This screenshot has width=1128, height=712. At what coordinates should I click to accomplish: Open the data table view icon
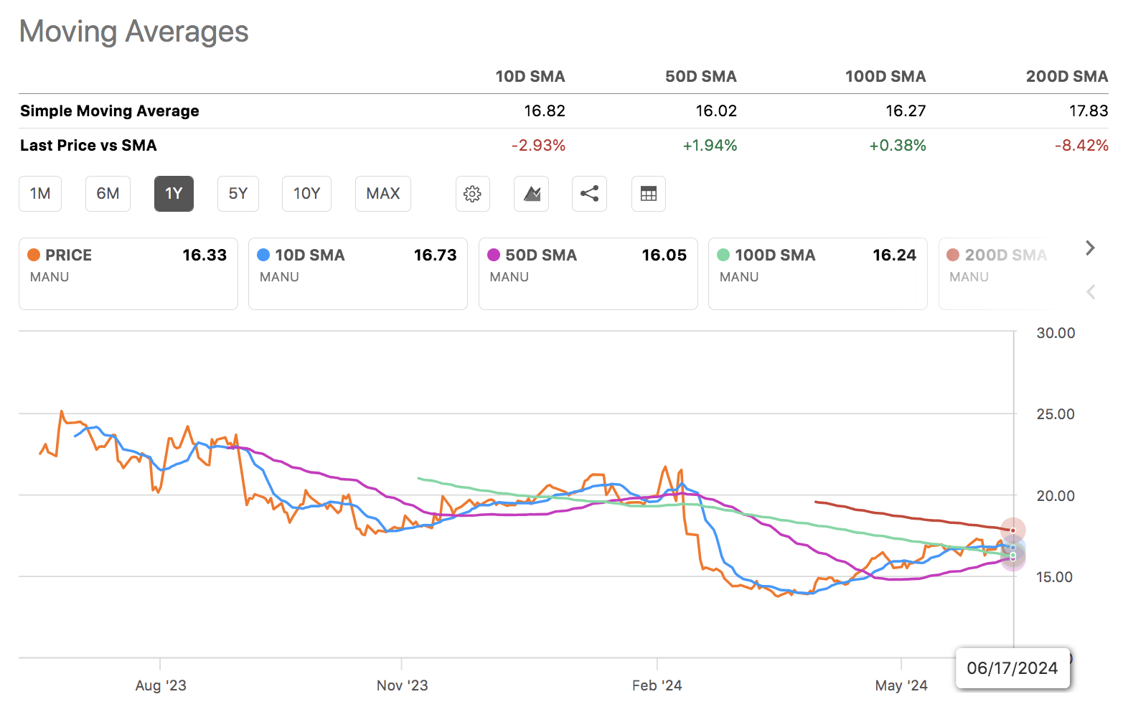click(x=648, y=194)
